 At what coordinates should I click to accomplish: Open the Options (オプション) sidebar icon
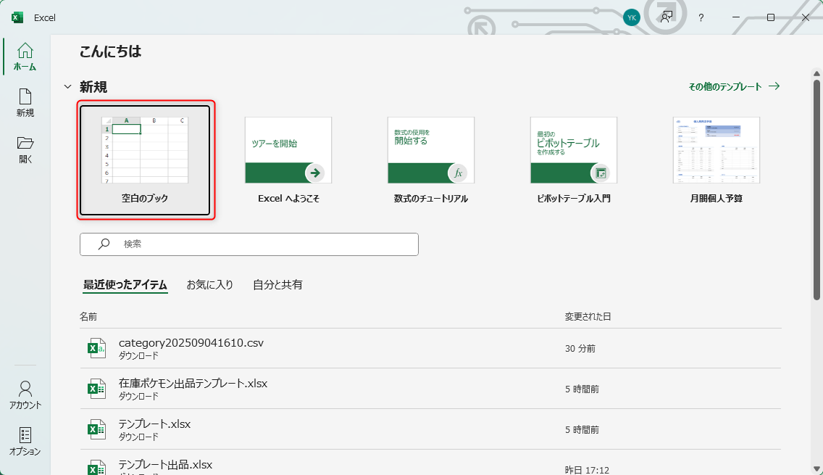[25, 442]
